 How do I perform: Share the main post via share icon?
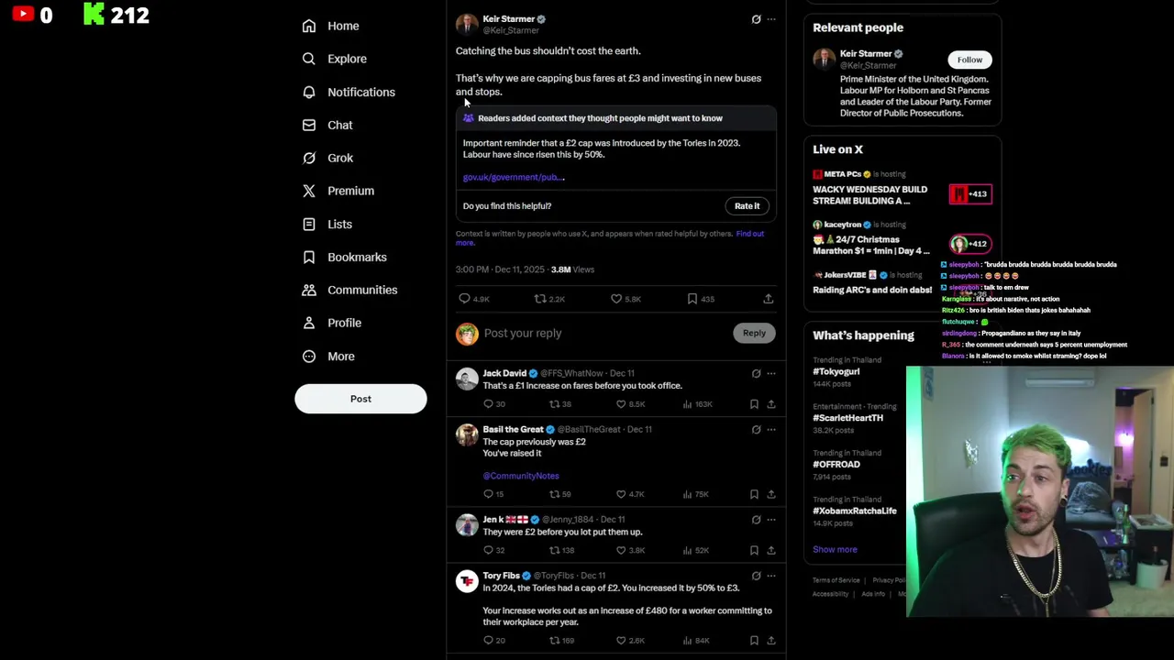coord(769,299)
